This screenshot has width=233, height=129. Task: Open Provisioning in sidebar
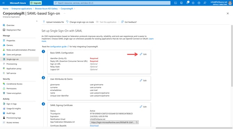[x=11, y=64]
